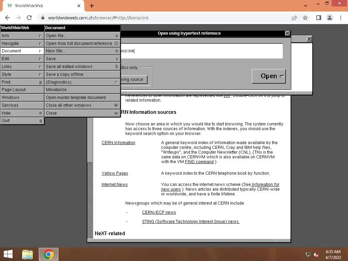Screen dimensions: 348x261
Task: View site info via lock icon
Action: [43, 18]
